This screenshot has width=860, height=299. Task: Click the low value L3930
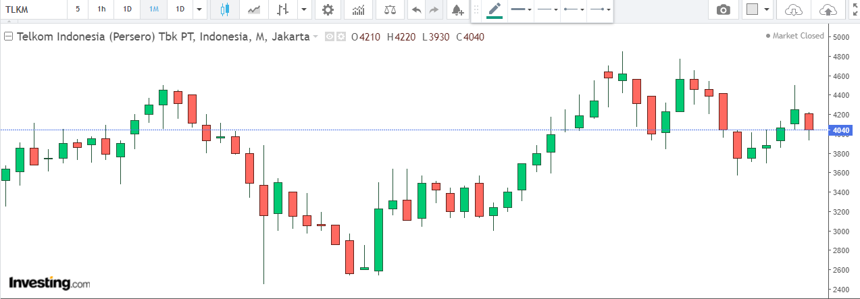tap(436, 36)
